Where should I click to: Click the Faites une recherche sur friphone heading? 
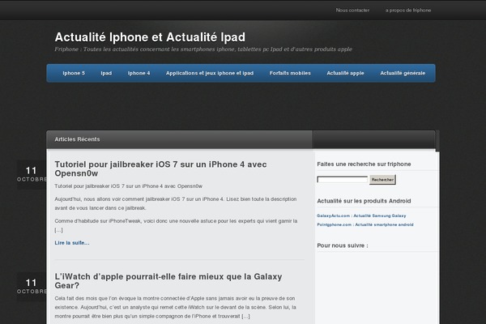(x=364, y=164)
